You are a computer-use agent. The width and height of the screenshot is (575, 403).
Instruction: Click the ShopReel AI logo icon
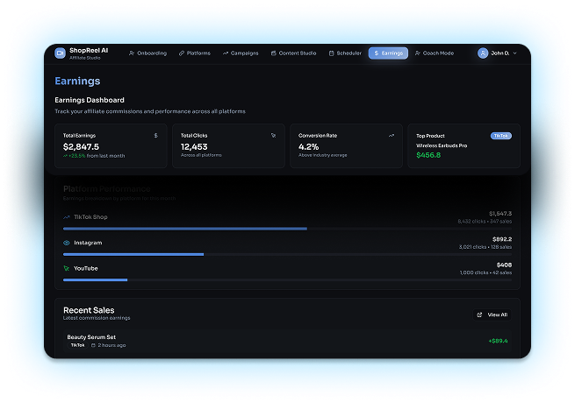pos(61,53)
